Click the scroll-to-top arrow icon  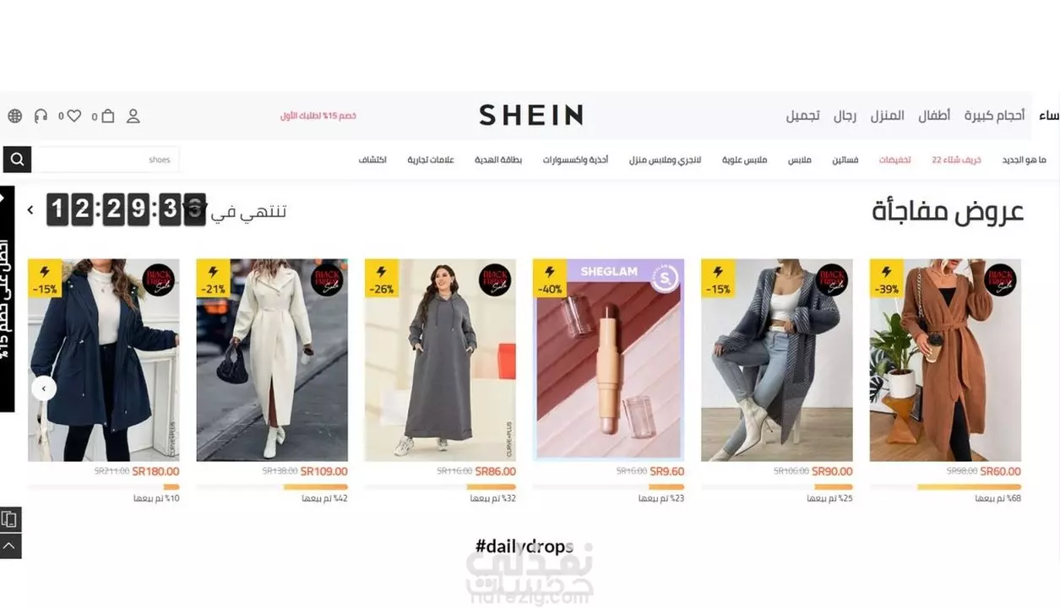[10, 546]
